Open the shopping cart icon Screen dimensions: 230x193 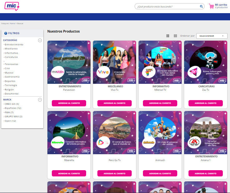point(211,6)
